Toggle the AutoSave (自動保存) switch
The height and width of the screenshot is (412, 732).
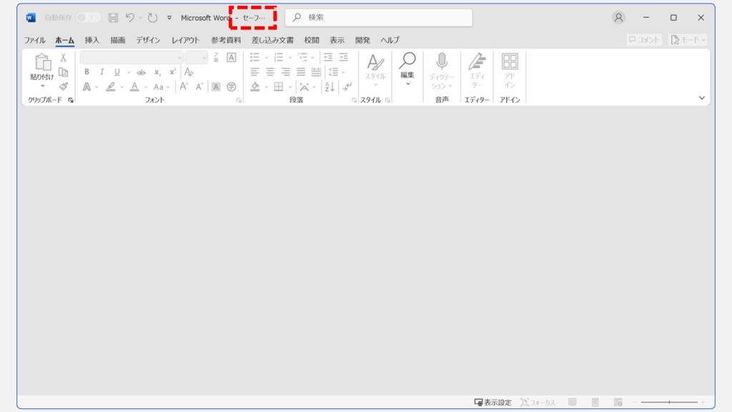(x=88, y=18)
